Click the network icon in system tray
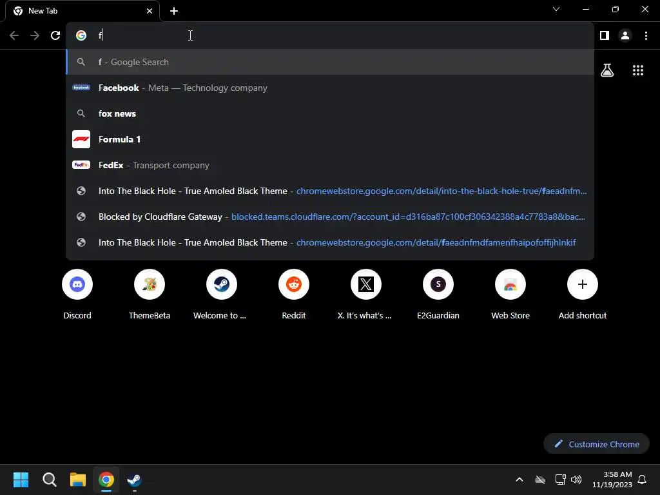Image resolution: width=660 pixels, height=495 pixels. point(560,480)
